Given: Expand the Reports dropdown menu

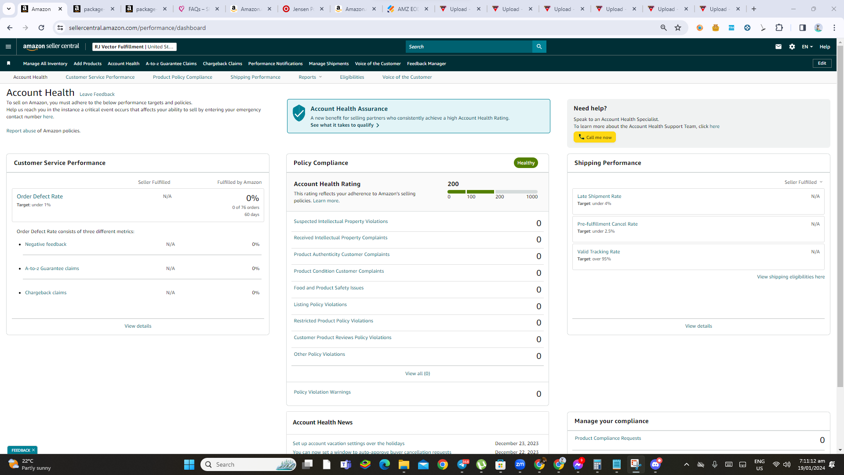Looking at the screenshot, I should pos(310,77).
